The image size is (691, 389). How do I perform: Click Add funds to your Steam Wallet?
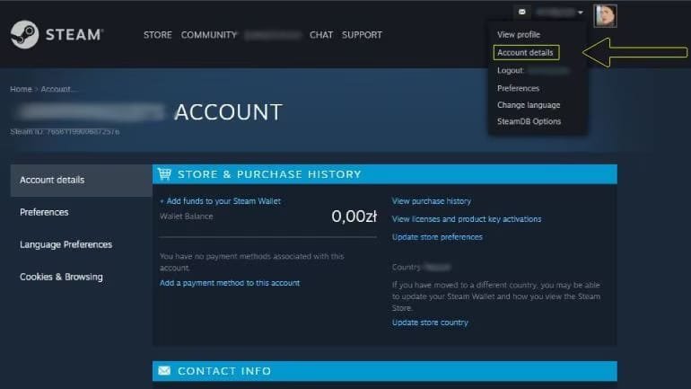point(220,201)
